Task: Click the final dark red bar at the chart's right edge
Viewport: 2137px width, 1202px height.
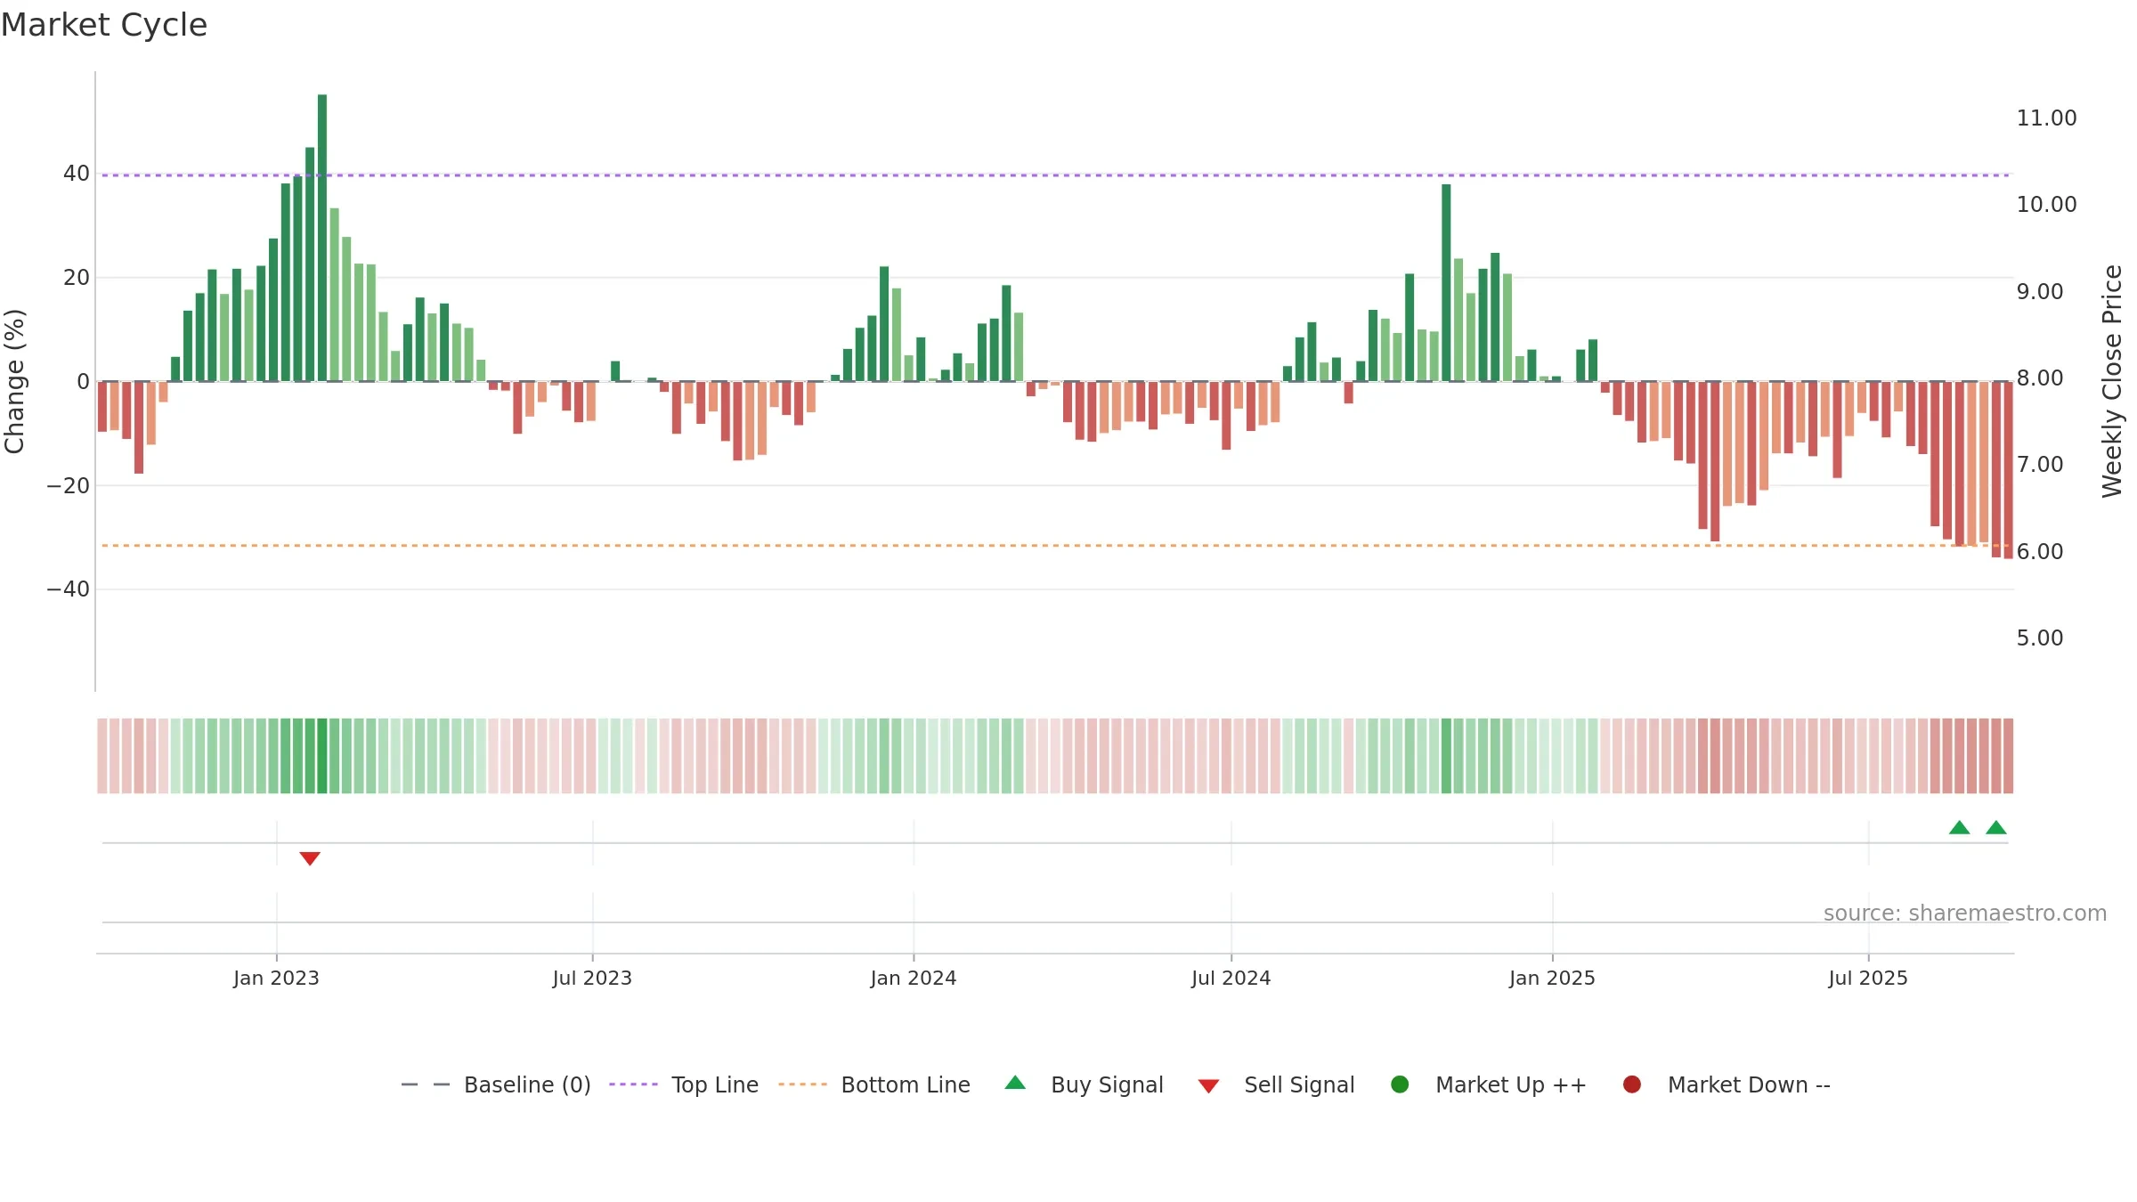Action: click(x=2008, y=470)
